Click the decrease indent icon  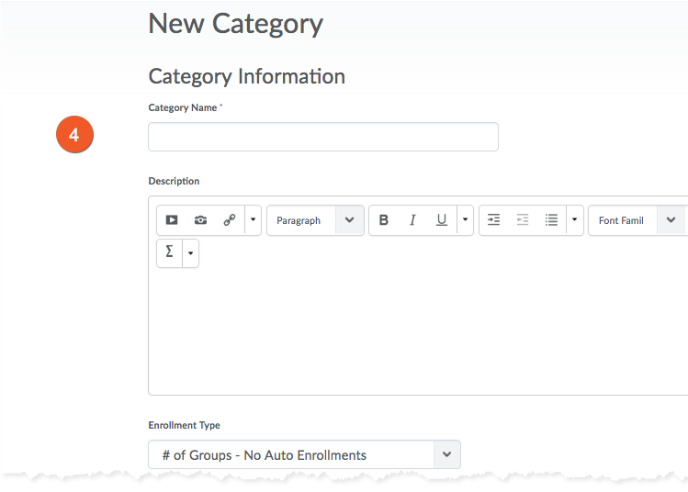pyautogui.click(x=522, y=220)
